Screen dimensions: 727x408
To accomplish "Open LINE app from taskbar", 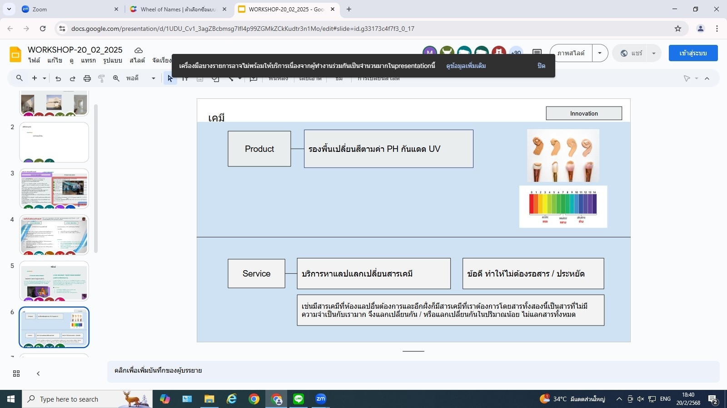I will (x=299, y=399).
